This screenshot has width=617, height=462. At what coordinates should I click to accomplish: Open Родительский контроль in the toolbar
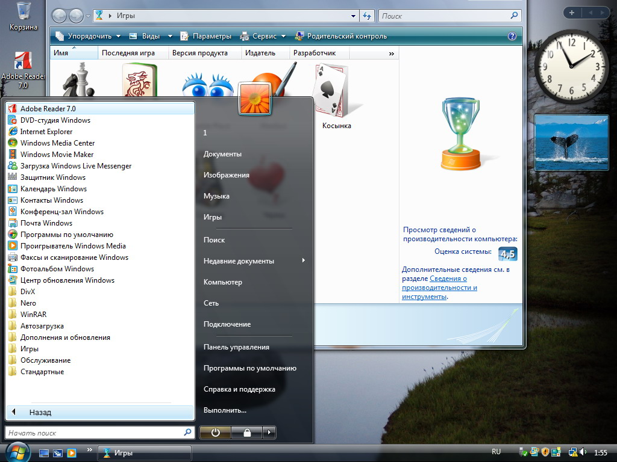point(341,36)
